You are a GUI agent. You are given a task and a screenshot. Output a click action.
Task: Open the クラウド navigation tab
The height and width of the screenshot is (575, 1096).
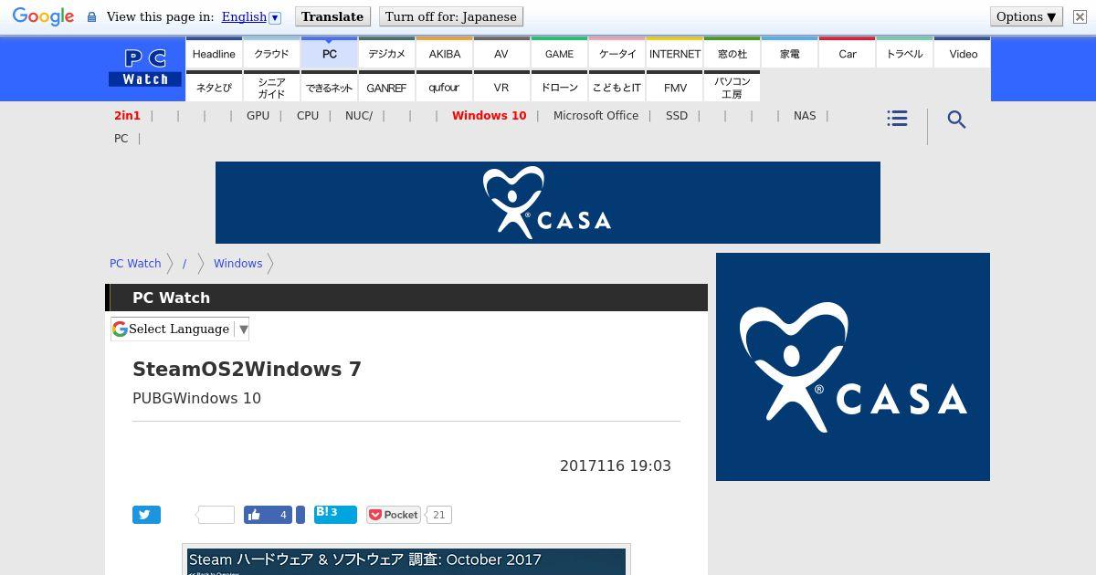click(271, 54)
